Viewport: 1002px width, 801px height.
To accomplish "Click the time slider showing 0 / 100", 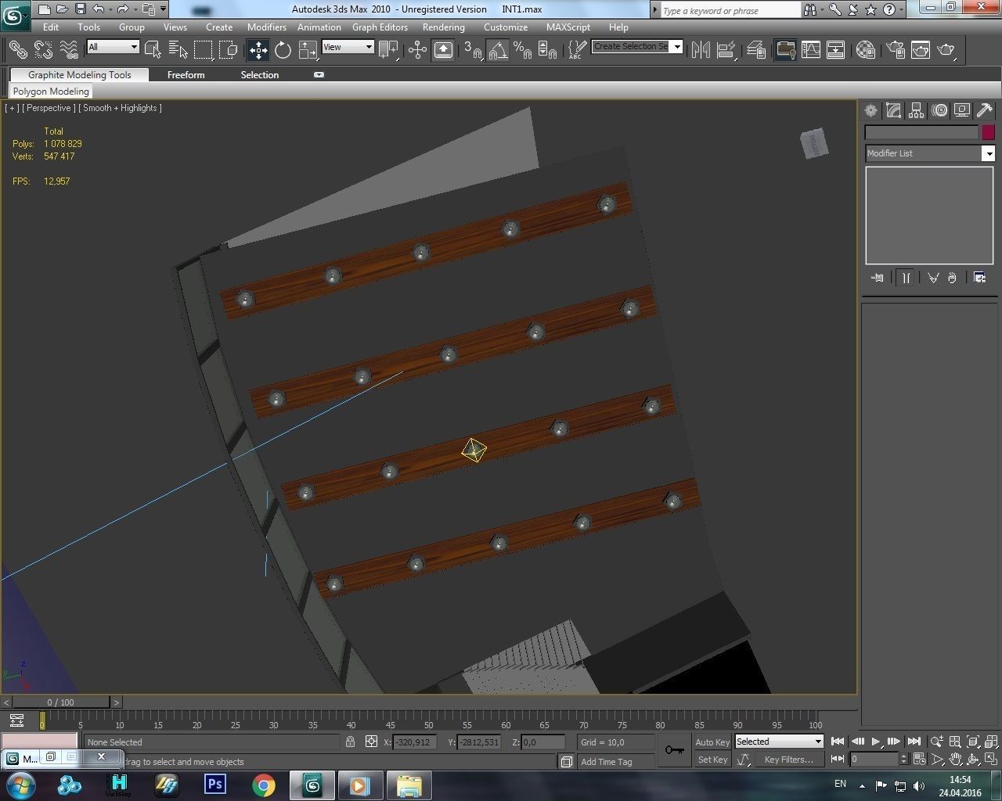I will point(60,702).
